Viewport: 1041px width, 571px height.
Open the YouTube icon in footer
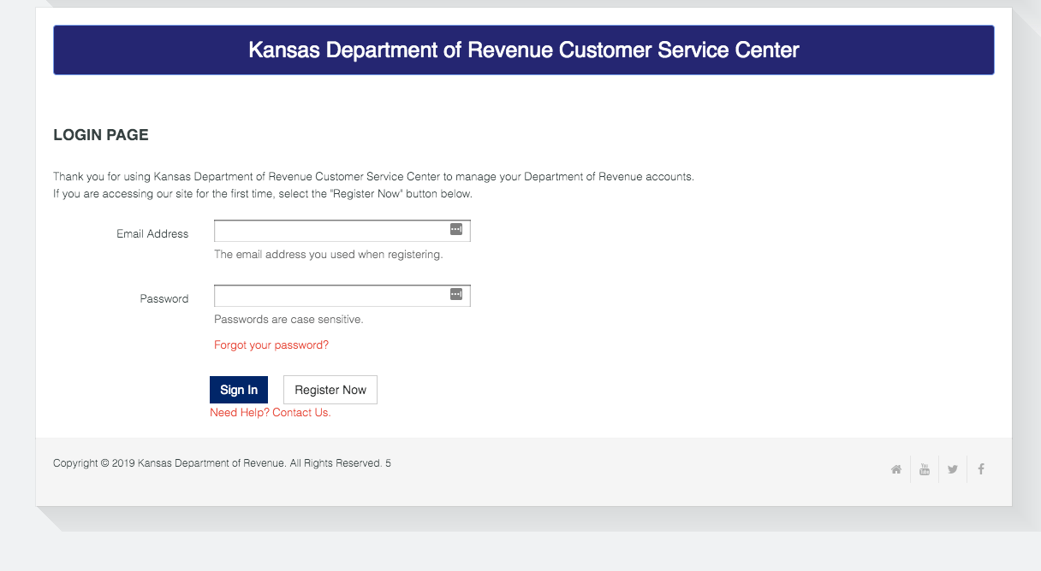pyautogui.click(x=925, y=469)
